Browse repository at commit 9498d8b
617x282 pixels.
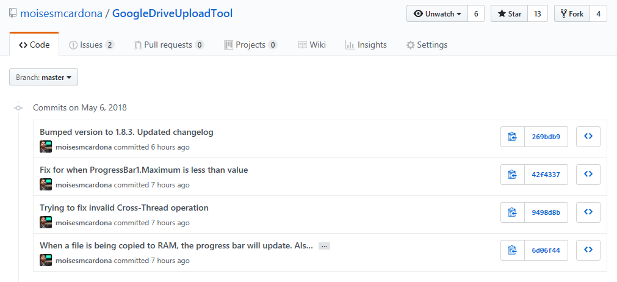click(x=588, y=212)
